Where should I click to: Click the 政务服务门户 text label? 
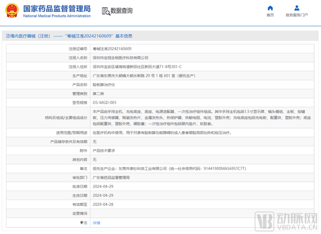[297, 15]
